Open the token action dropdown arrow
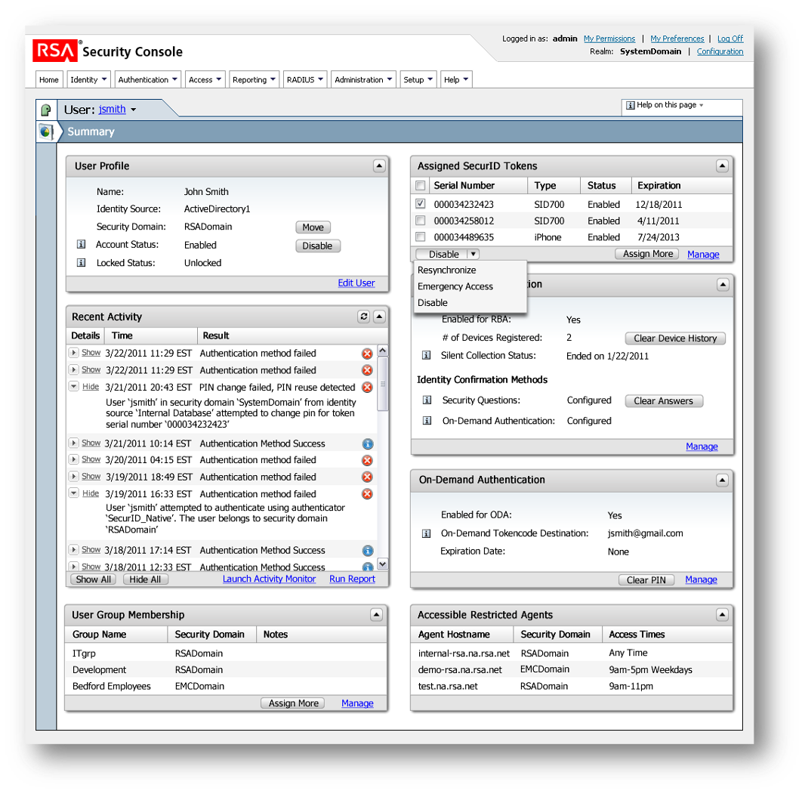 (473, 254)
